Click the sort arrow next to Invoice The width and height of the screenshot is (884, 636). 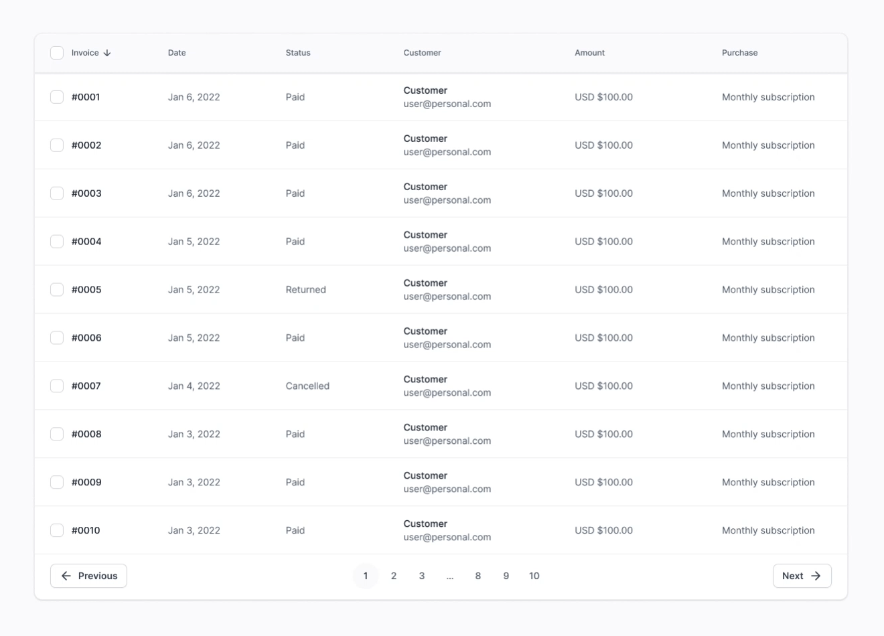point(107,53)
